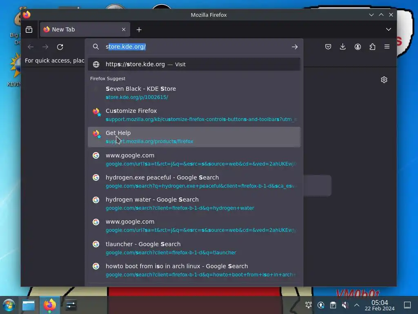Open the Firefox View icon left of tabs
Screen dimensions: 418x314
coord(29,29)
